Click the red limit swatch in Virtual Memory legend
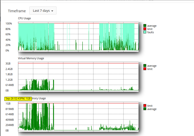Image resolution: width=194 pixels, height=136 pixels. pos(145,69)
